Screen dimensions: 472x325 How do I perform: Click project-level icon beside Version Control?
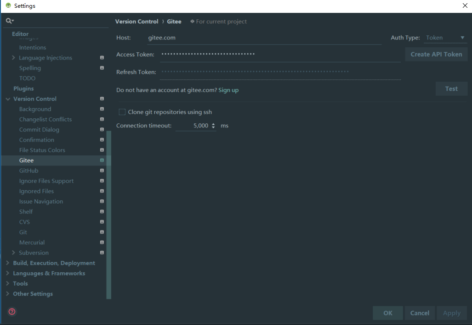tap(102, 99)
